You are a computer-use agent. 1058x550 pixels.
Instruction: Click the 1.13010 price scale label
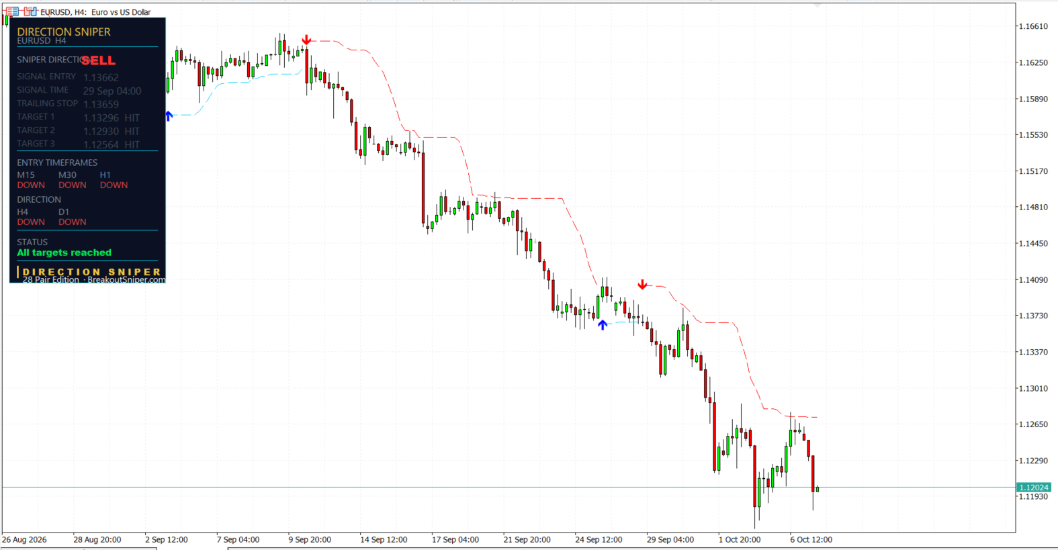[1033, 388]
